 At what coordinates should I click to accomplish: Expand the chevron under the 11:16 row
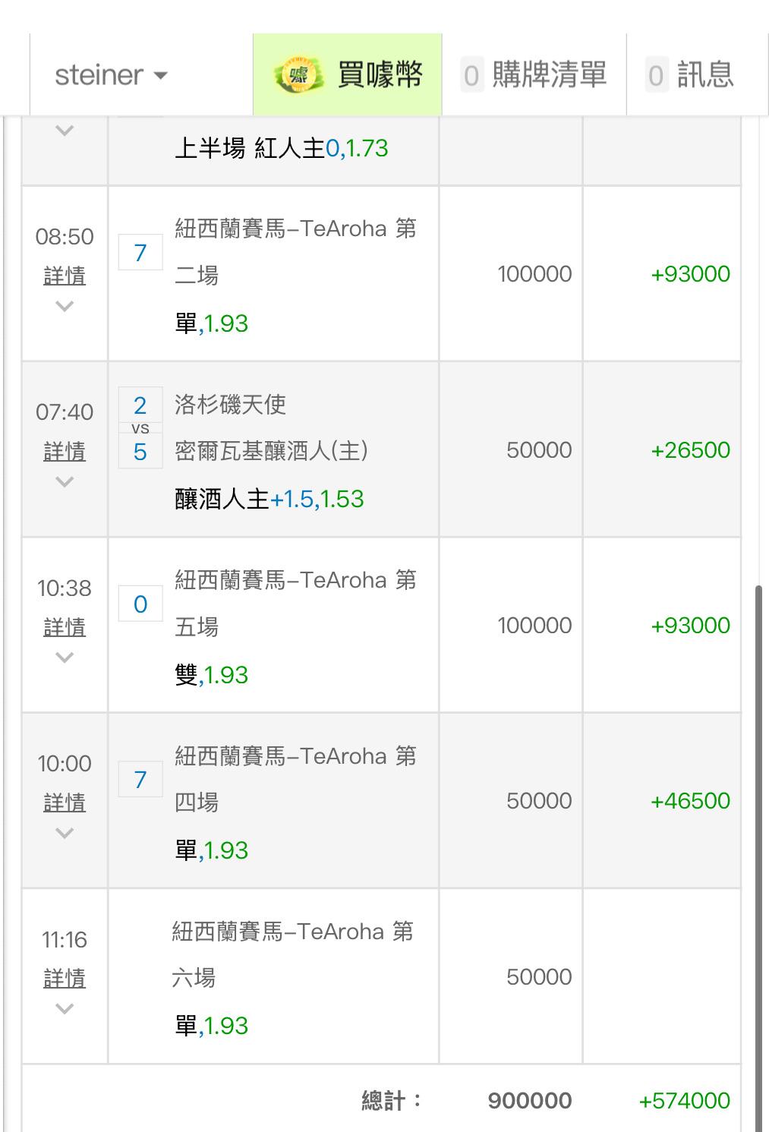tap(65, 1008)
